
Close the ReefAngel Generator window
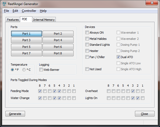pyautogui.click(x=152, y=3)
